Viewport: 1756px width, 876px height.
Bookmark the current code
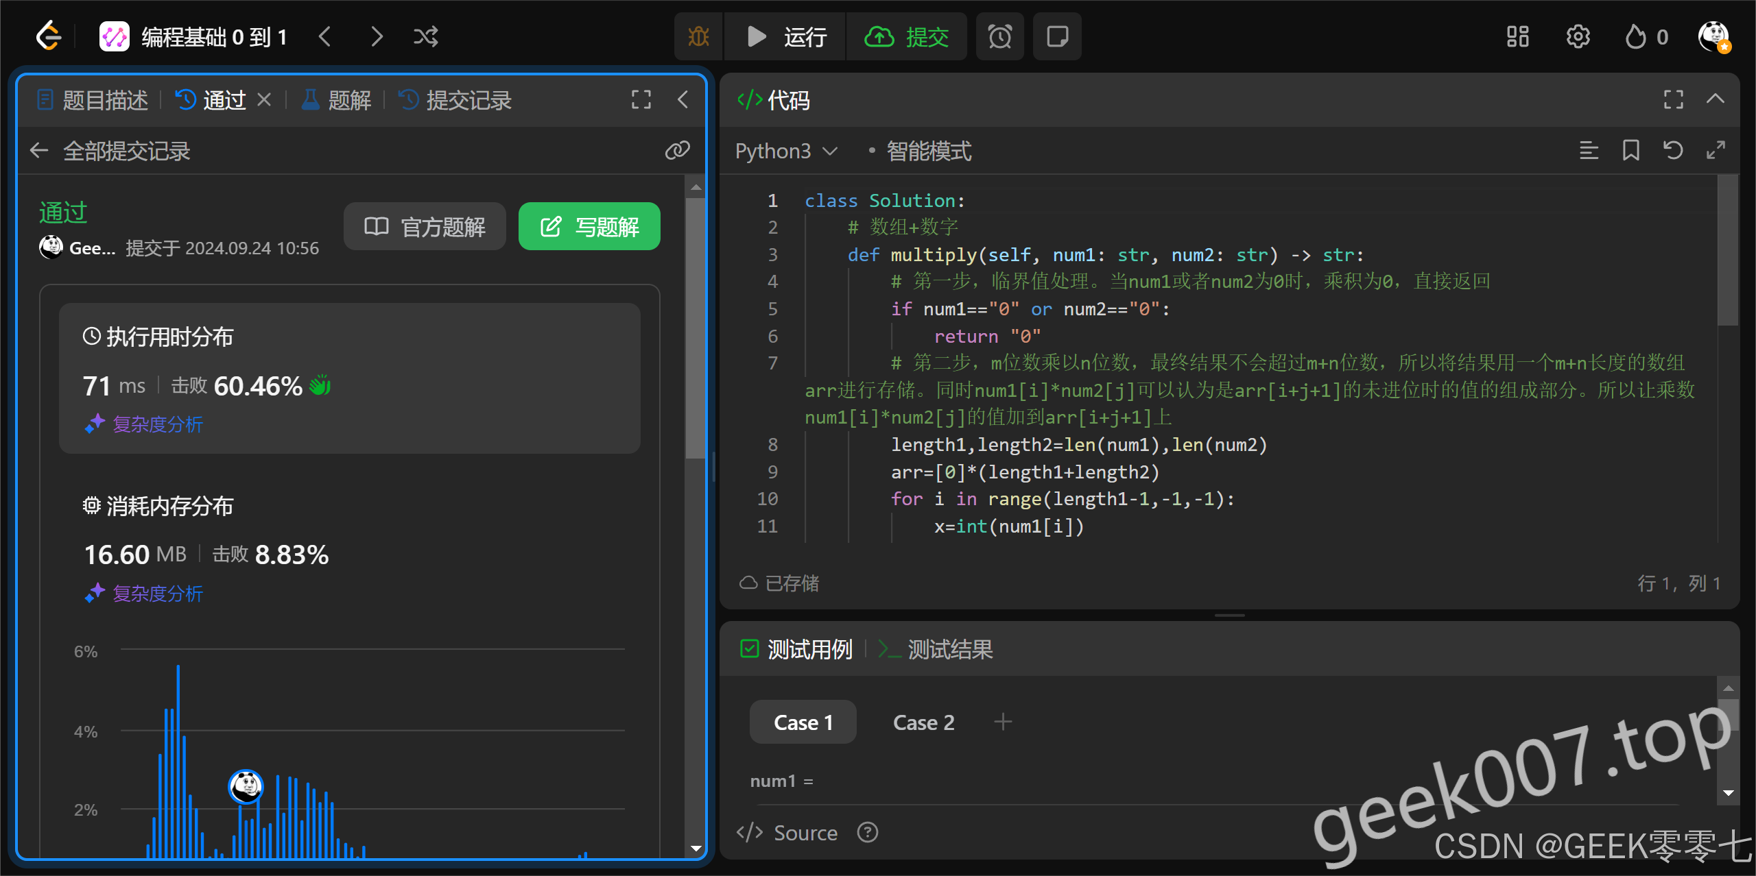pyautogui.click(x=1630, y=150)
